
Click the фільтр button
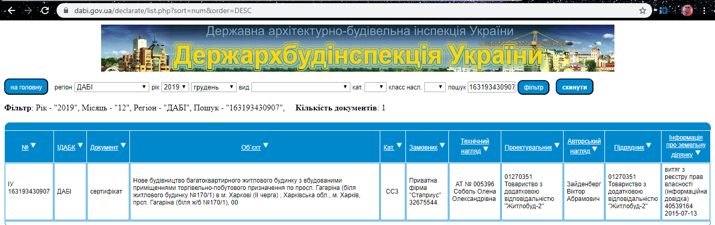533,87
